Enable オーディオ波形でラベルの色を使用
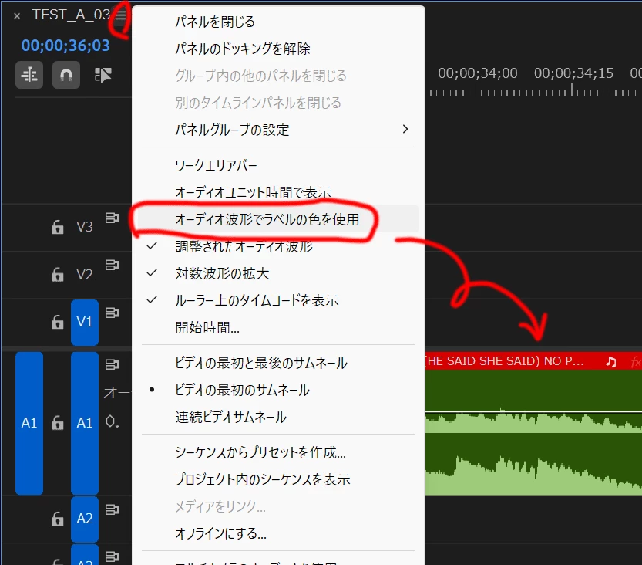Image resolution: width=642 pixels, height=565 pixels. point(278,219)
